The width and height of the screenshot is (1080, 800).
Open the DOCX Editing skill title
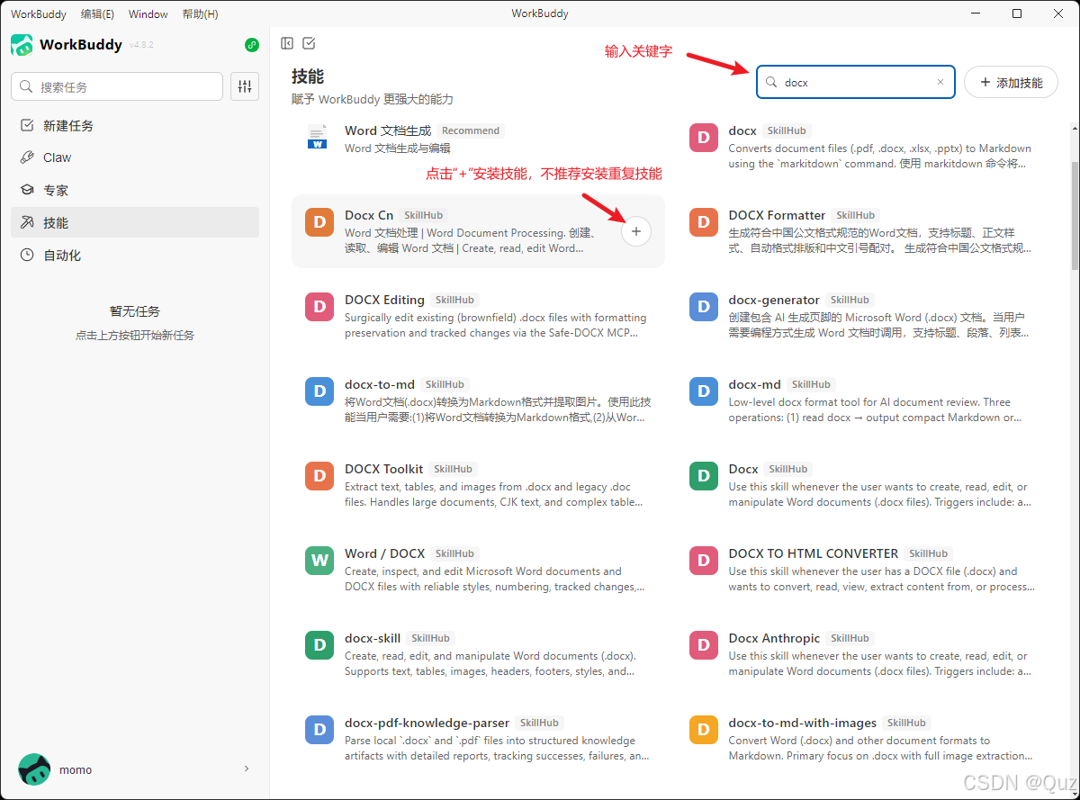pos(384,300)
